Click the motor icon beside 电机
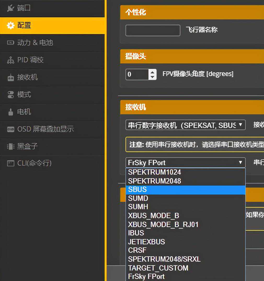The width and height of the screenshot is (264, 281). coord(10,112)
